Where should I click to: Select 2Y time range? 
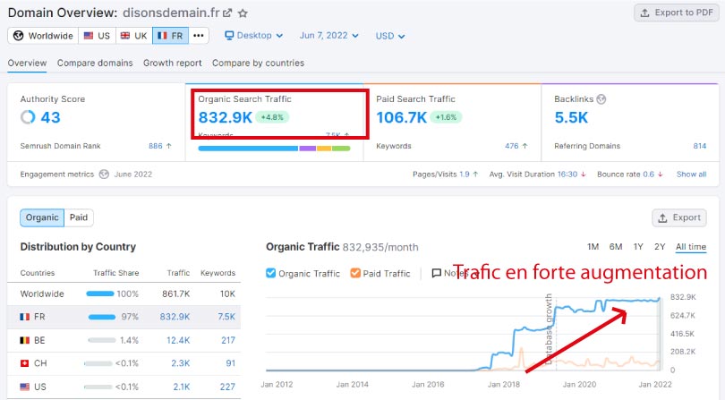pos(660,247)
